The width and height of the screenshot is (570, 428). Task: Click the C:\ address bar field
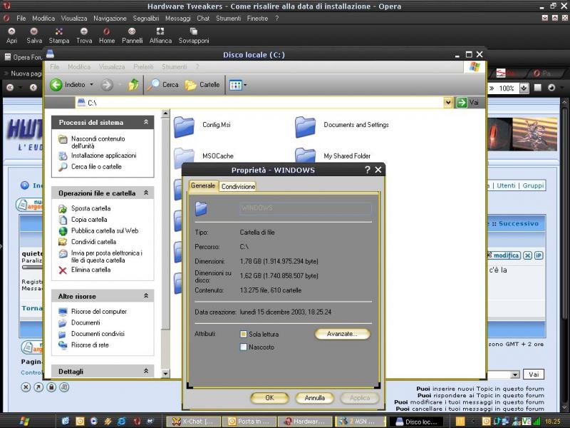point(259,103)
